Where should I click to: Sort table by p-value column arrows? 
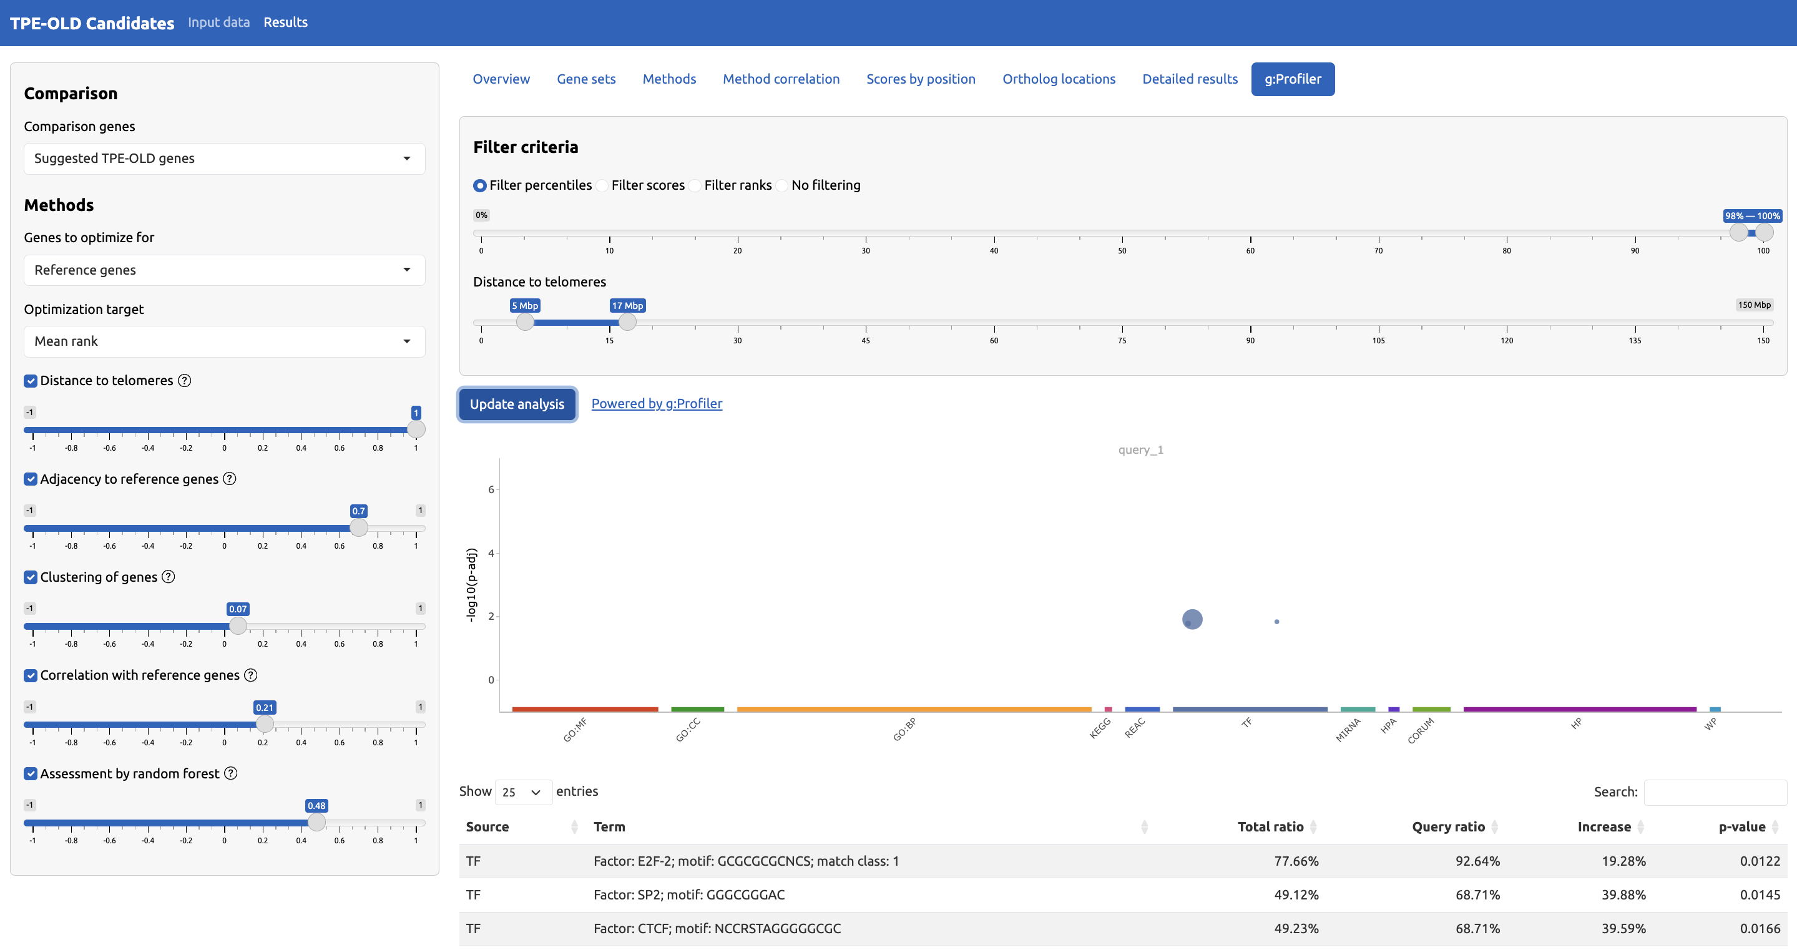1775,826
